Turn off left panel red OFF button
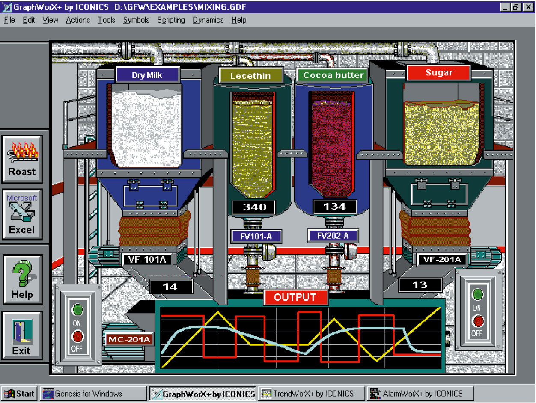Screen dimensions: 536x403 click(77, 337)
